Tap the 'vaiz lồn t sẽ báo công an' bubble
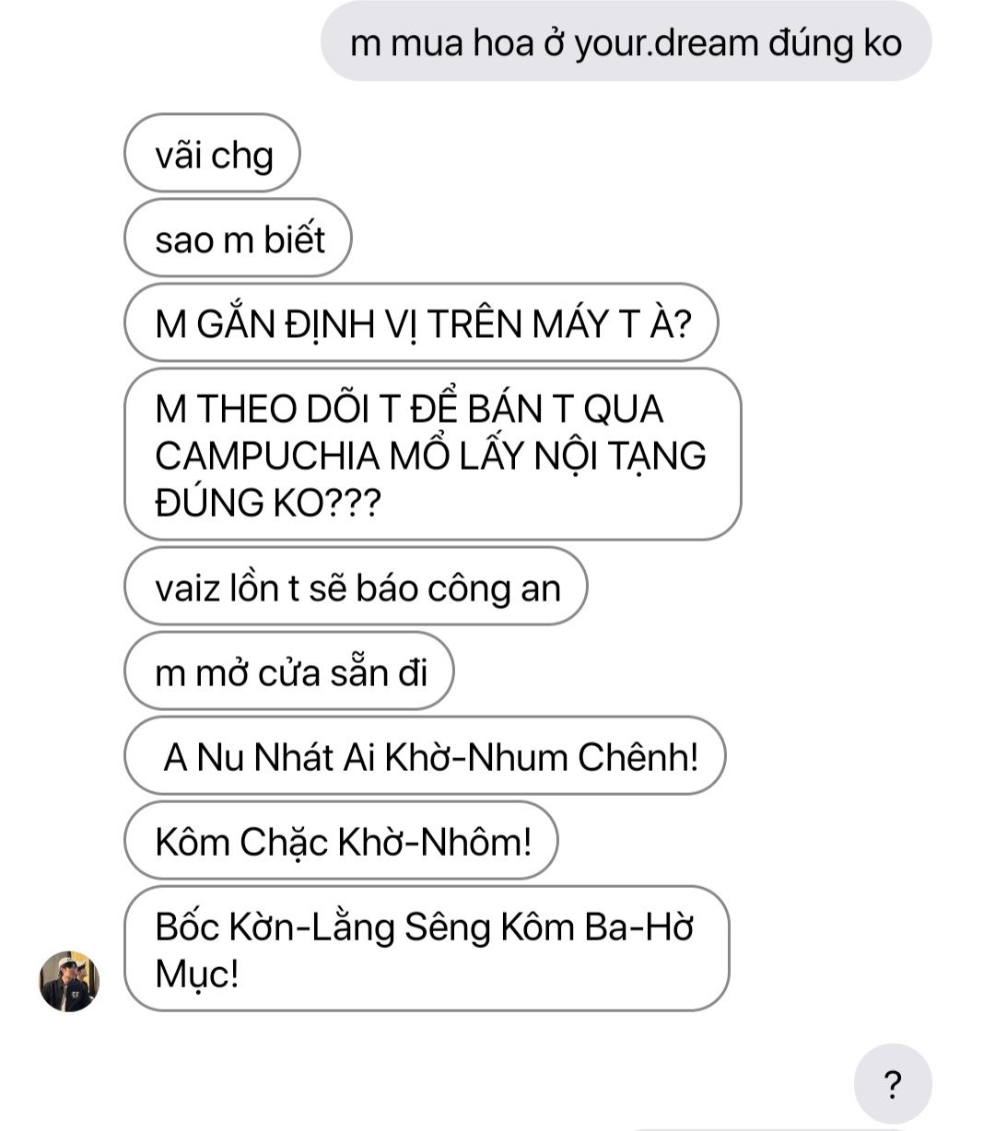The height and width of the screenshot is (1131, 995). [x=357, y=587]
